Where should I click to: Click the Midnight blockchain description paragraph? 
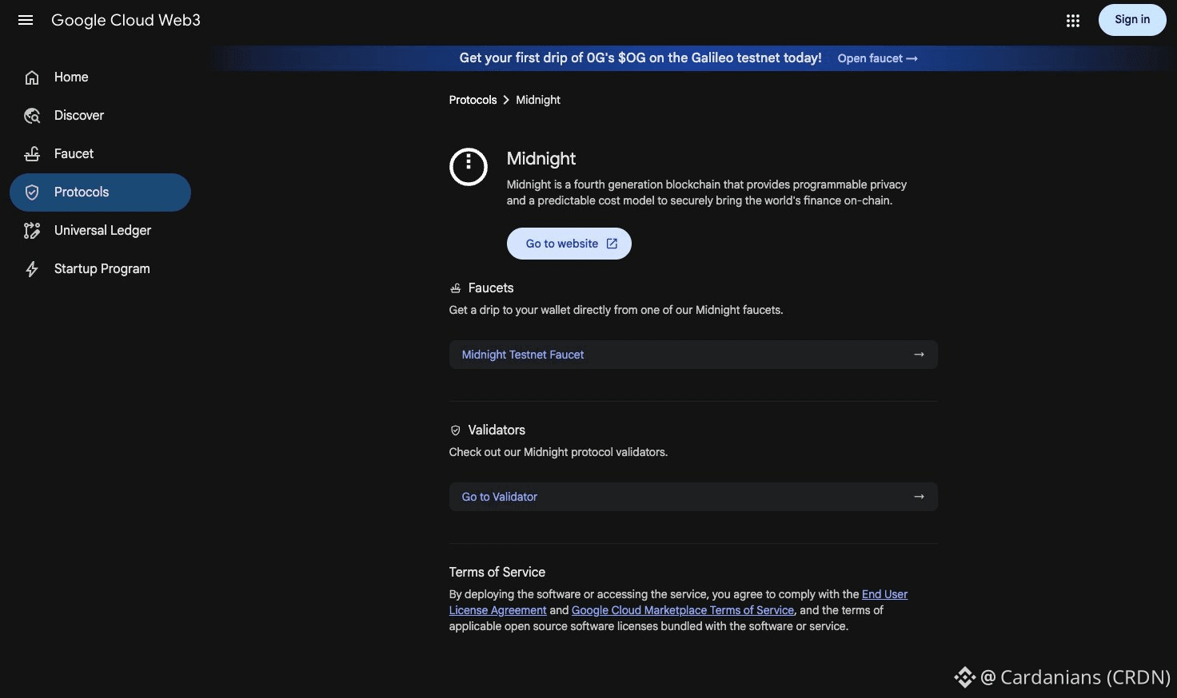pyautogui.click(x=707, y=192)
